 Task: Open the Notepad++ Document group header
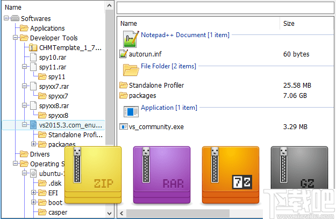click(x=185, y=35)
